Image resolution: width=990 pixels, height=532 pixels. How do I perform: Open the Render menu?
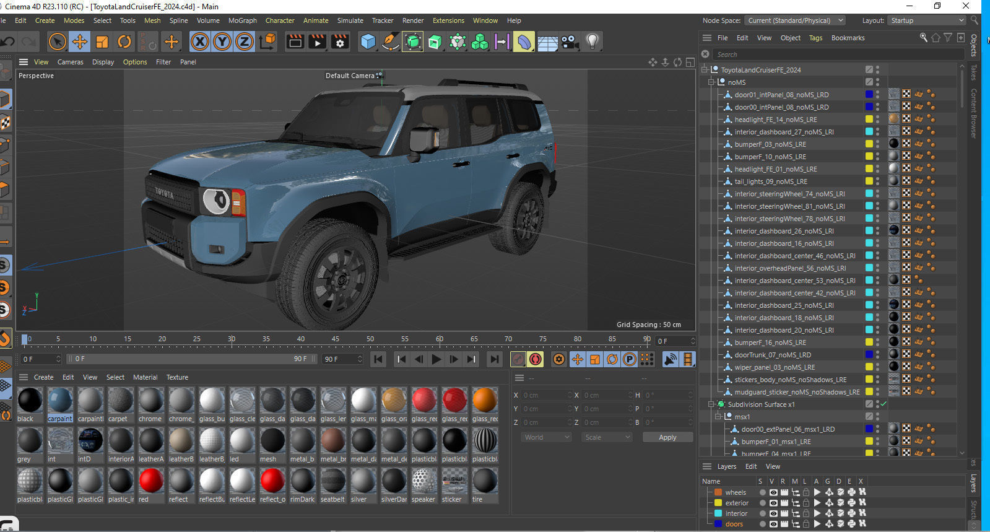[413, 20]
